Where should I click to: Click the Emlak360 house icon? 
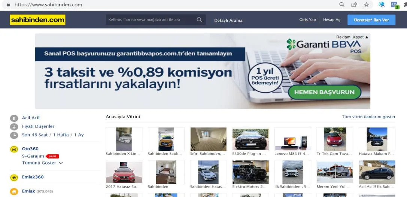14,178
